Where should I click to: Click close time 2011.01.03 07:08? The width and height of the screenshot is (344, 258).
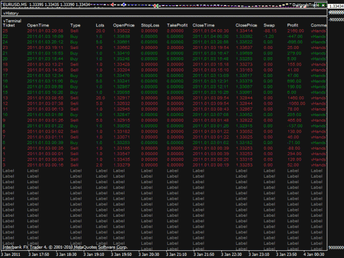coord(211,115)
